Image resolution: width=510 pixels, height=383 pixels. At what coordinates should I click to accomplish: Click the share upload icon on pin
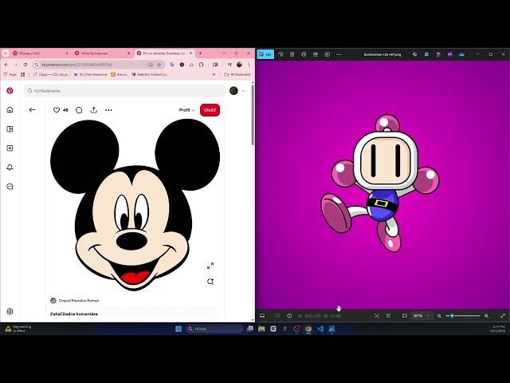tap(94, 110)
